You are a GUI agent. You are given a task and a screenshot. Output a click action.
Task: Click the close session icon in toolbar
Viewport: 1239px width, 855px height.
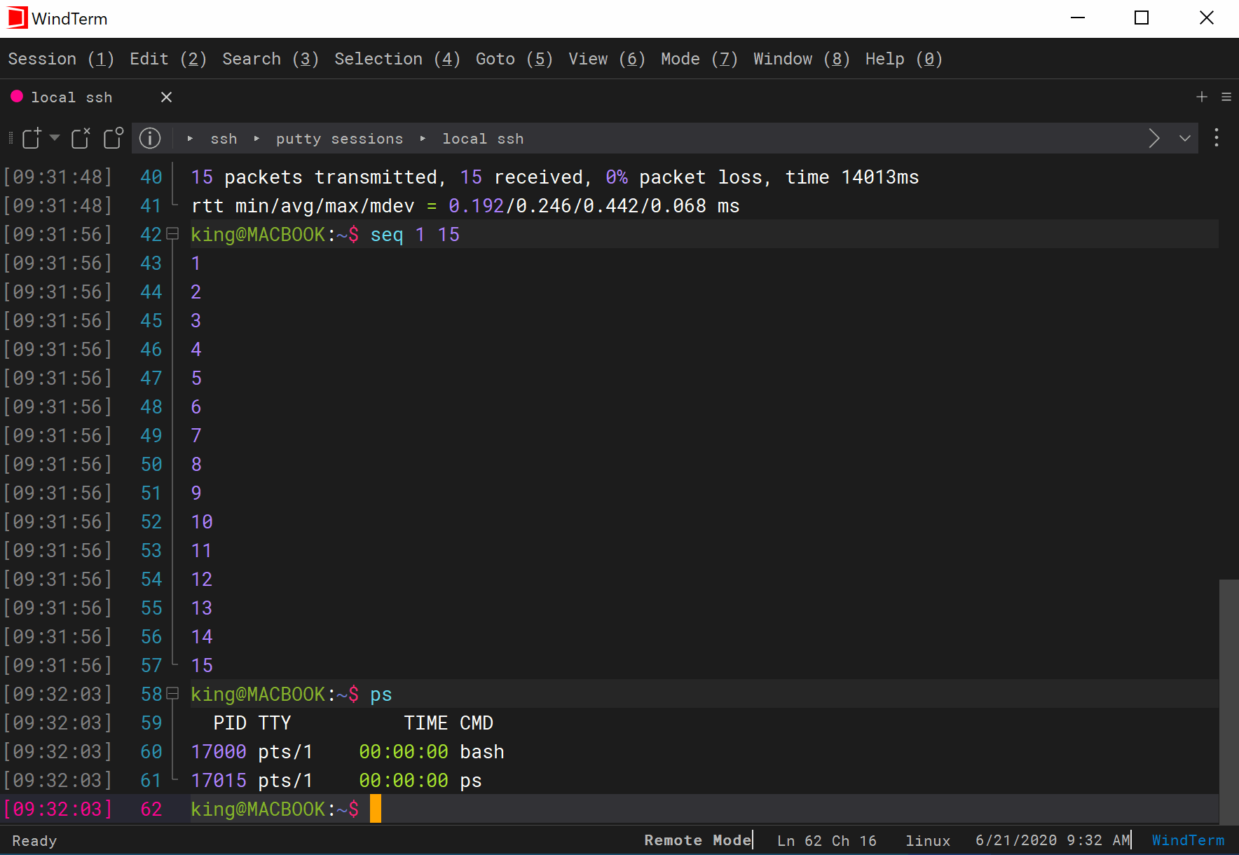point(79,138)
